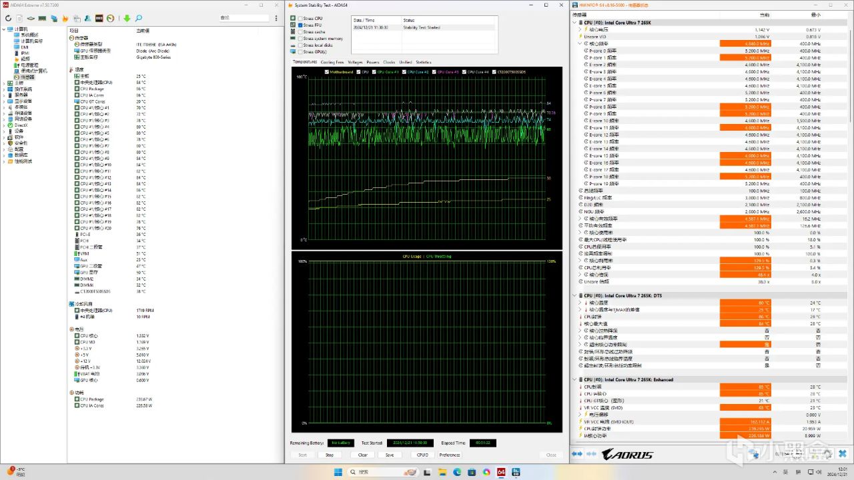The image size is (854, 480).
Task: Open the report page icon in AIDA64 toolbar
Action: [20, 19]
